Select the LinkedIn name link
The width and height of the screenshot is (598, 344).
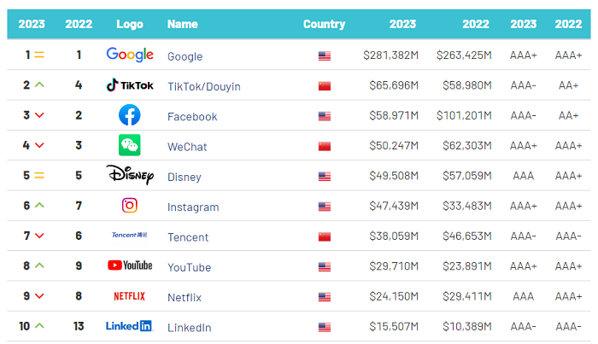189,327
